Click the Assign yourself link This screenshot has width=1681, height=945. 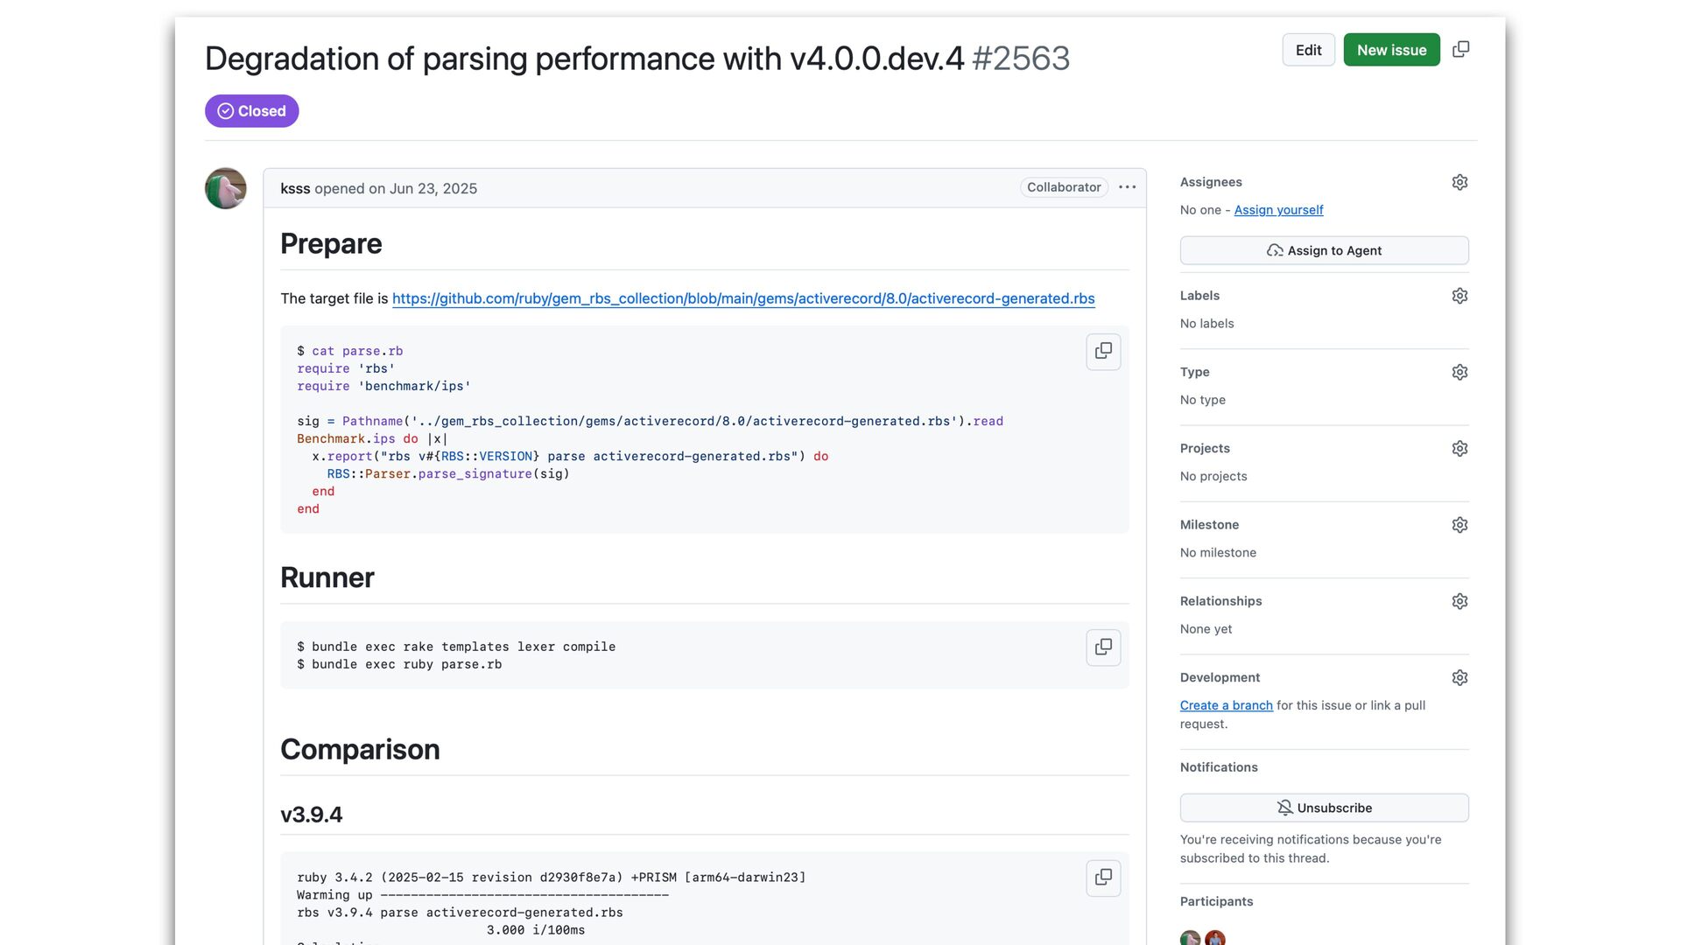[x=1278, y=210]
